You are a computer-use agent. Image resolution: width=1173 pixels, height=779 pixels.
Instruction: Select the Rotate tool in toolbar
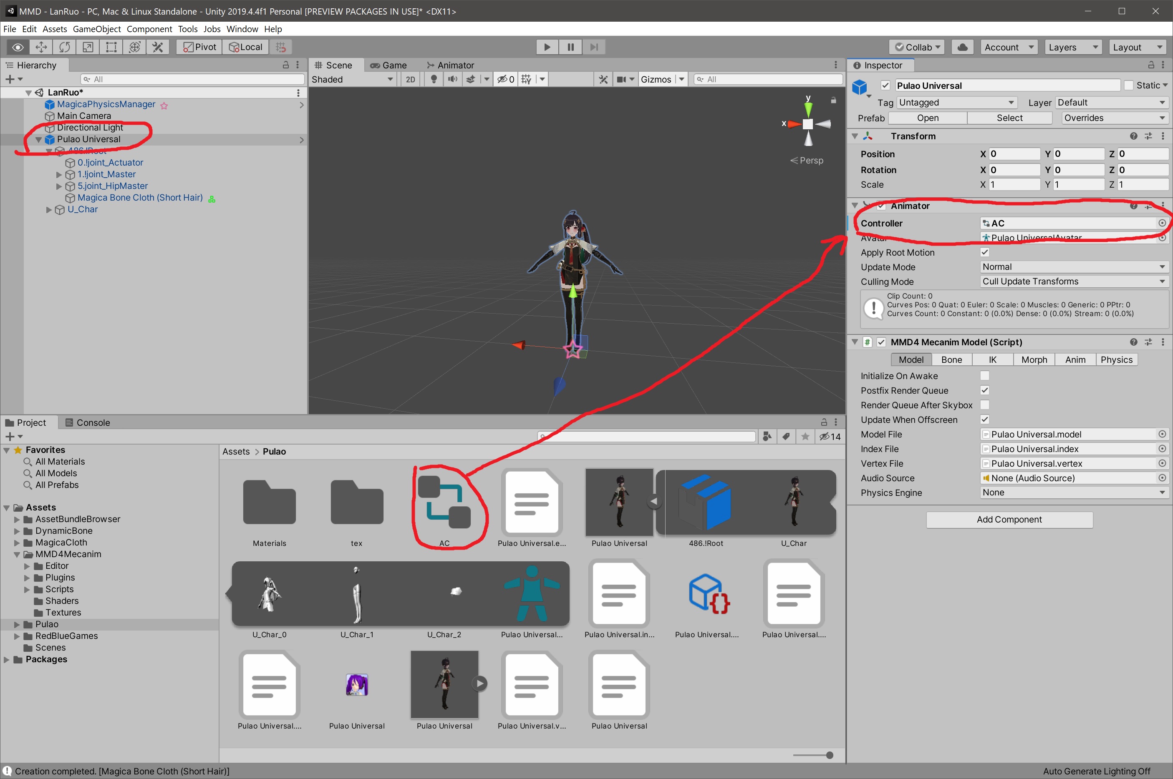click(65, 47)
